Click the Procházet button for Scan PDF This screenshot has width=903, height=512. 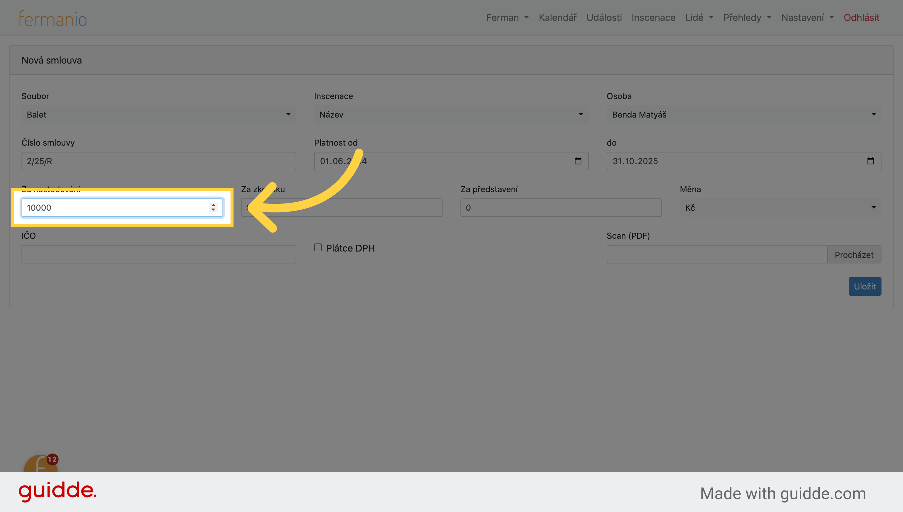[854, 254]
